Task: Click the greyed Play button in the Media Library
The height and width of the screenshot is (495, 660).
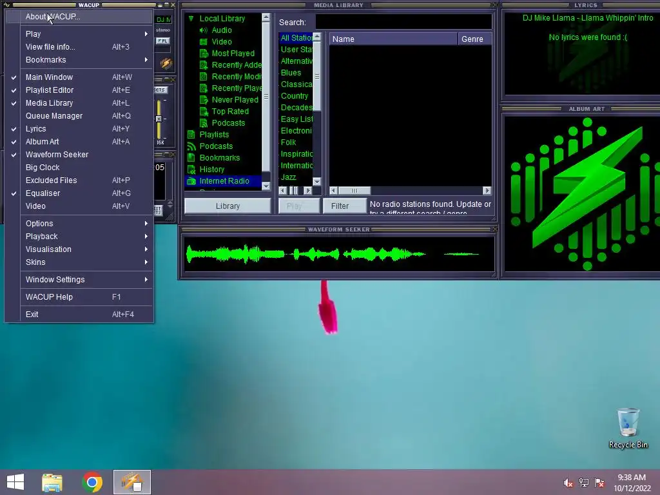Action: click(299, 206)
